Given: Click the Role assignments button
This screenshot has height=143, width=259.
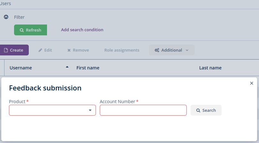Looking at the screenshot, I should [x=122, y=50].
